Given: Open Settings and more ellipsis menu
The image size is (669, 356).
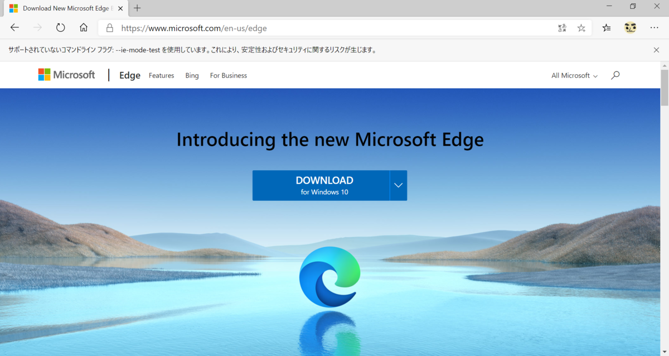Looking at the screenshot, I should pyautogui.click(x=655, y=27).
